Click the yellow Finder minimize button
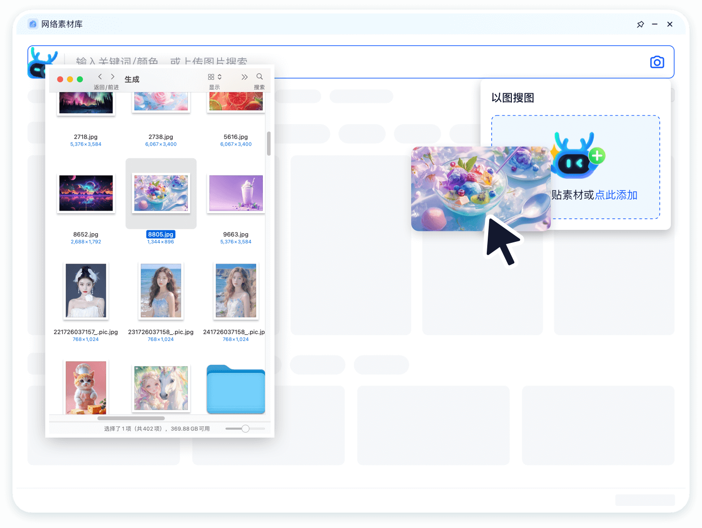Image resolution: width=702 pixels, height=528 pixels. click(x=70, y=79)
